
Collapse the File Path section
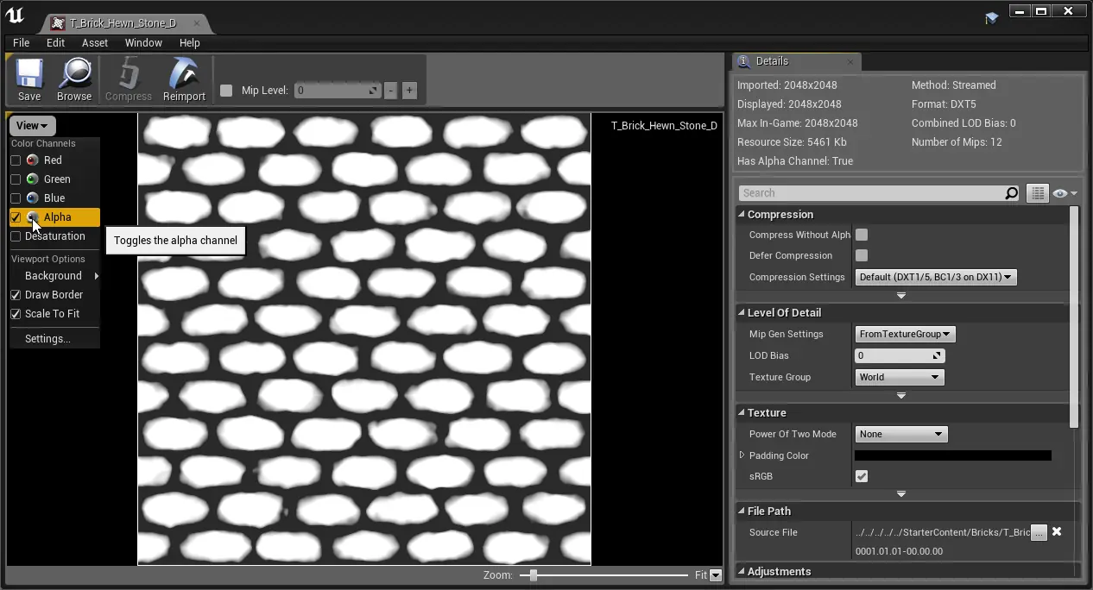(742, 512)
